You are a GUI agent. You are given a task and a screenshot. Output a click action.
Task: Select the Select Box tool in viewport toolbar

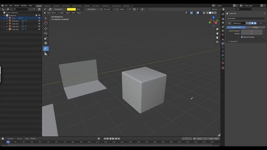tap(46, 18)
